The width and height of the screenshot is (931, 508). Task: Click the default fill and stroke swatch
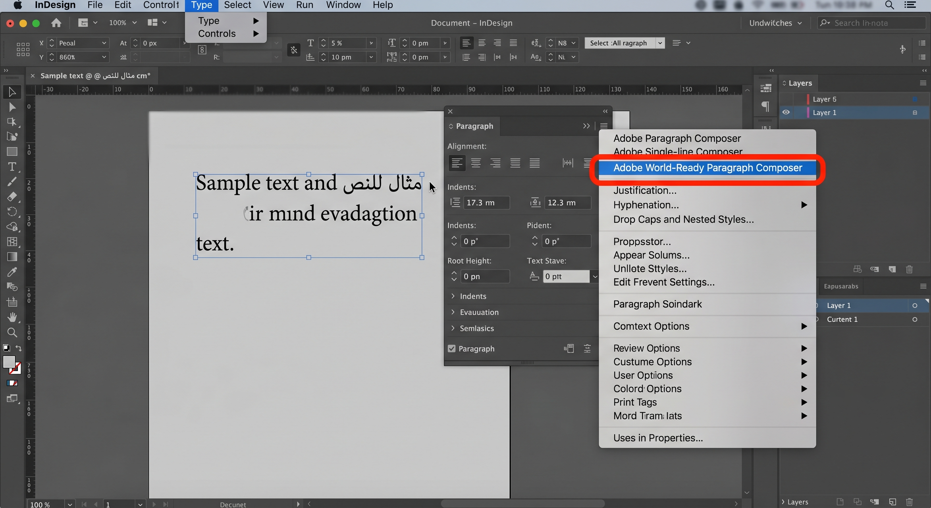(6, 348)
